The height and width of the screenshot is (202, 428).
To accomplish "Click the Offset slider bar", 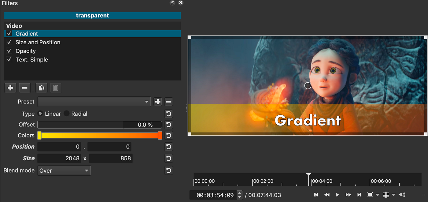I will click(x=100, y=125).
